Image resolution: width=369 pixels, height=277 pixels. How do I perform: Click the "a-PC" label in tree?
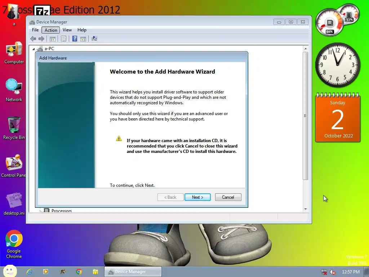pyautogui.click(x=49, y=49)
